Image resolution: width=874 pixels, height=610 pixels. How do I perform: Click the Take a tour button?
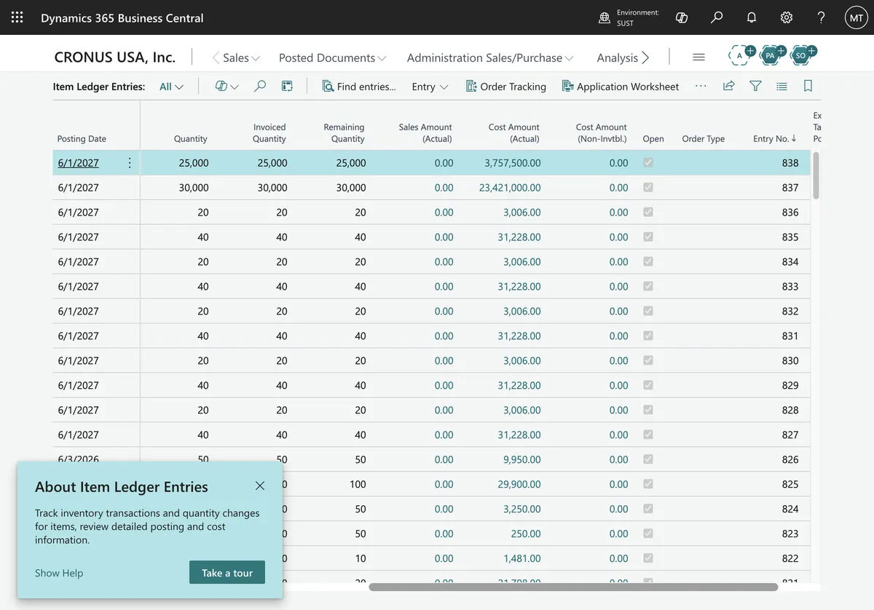click(227, 573)
